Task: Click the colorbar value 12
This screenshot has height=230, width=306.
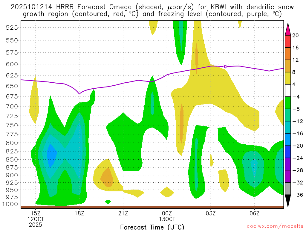Action: 295,60
